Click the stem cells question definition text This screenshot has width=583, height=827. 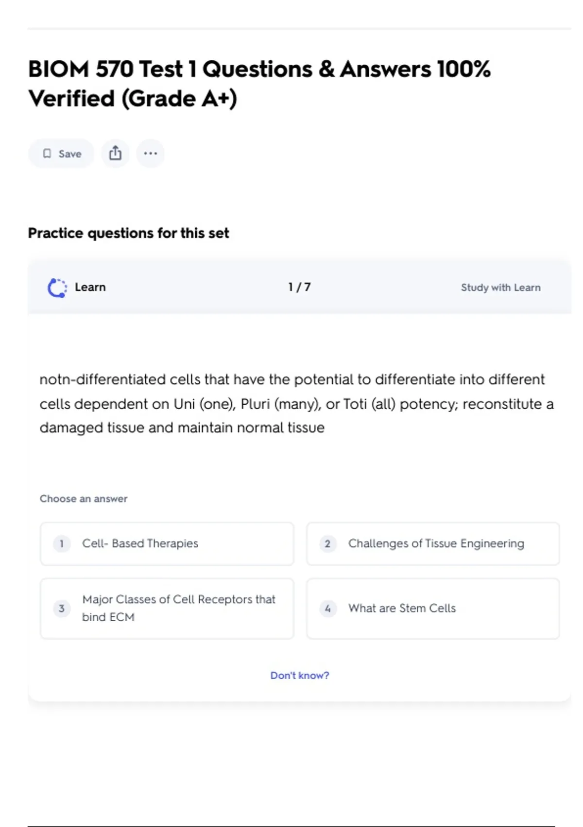296,403
